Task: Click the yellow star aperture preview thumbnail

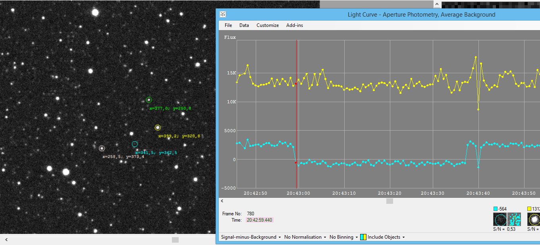Action: pos(534,219)
